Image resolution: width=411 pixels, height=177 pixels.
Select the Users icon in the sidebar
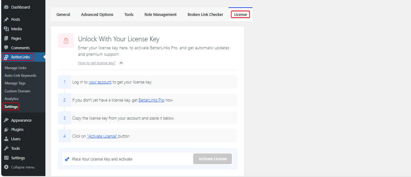[x=6, y=139]
